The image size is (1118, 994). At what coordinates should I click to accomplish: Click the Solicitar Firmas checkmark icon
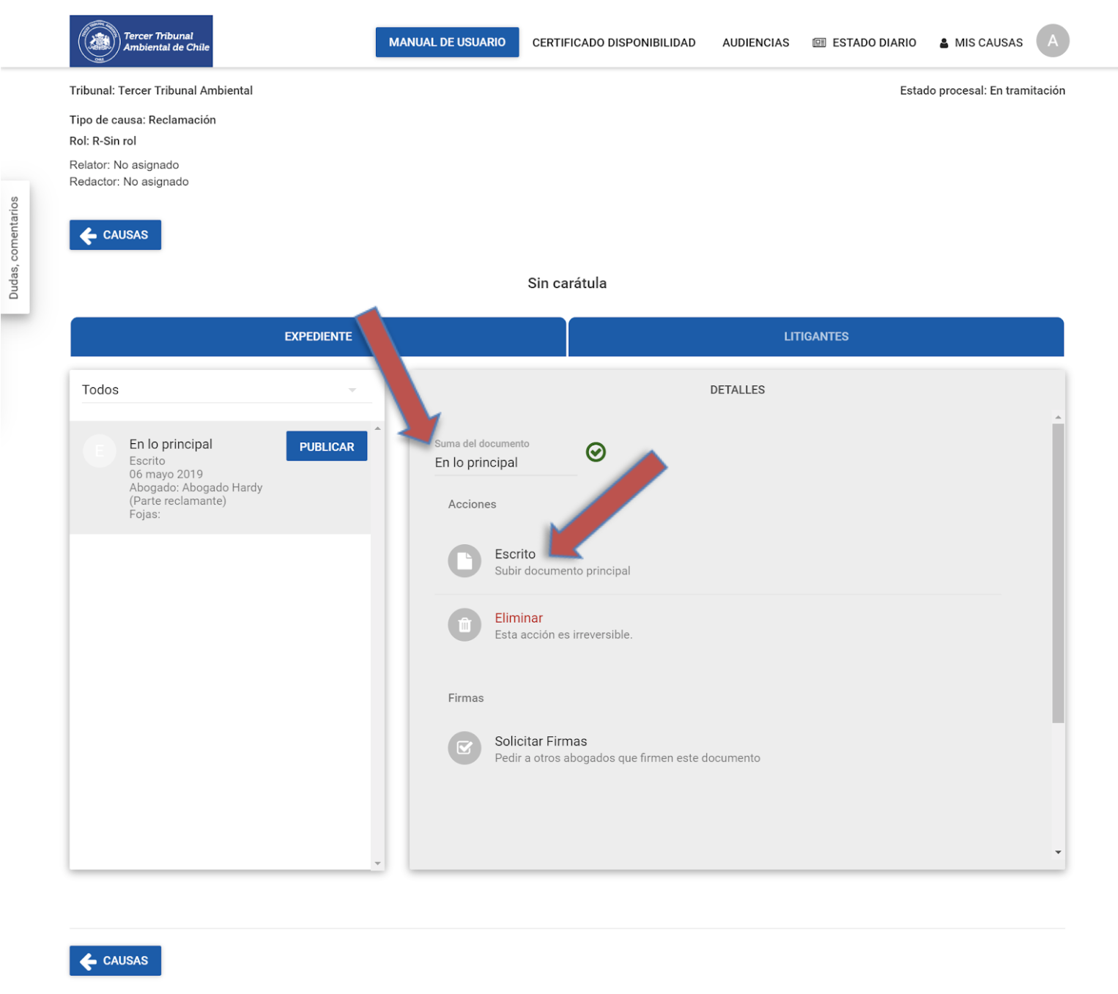click(x=464, y=748)
